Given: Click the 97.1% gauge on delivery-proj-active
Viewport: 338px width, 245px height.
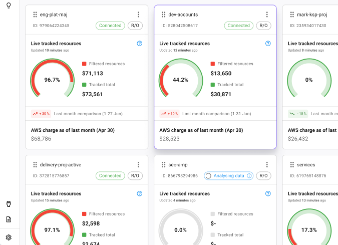Looking at the screenshot, I should (52, 226).
